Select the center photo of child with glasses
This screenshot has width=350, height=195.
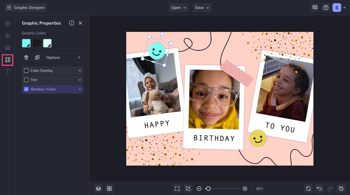pyautogui.click(x=214, y=99)
